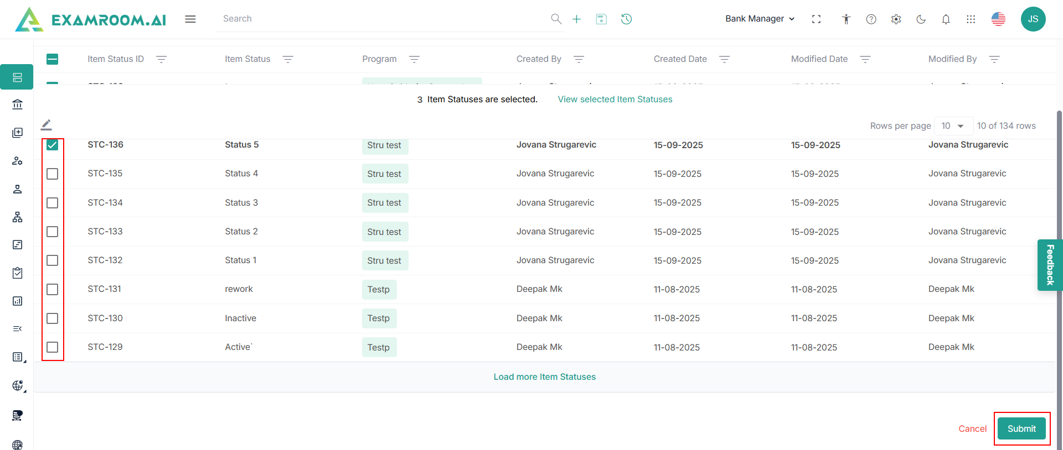Open accessibility options icon
Viewport: 1063px width, 450px height.
point(846,19)
